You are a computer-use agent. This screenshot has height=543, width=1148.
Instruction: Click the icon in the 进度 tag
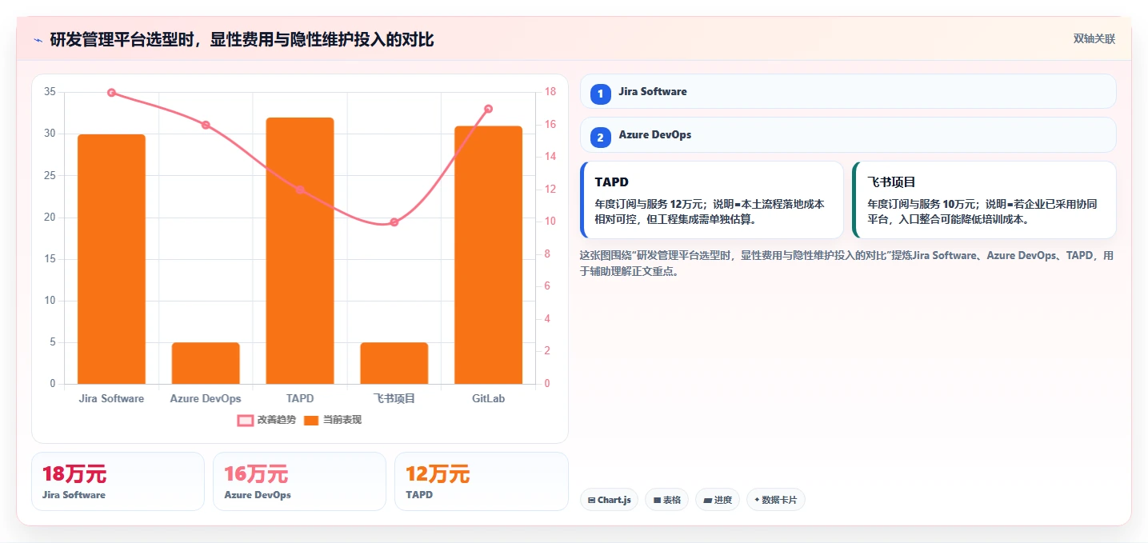click(x=707, y=500)
